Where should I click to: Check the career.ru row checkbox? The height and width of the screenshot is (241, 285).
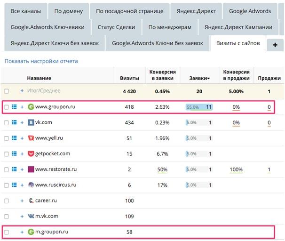pyautogui.click(x=7, y=201)
